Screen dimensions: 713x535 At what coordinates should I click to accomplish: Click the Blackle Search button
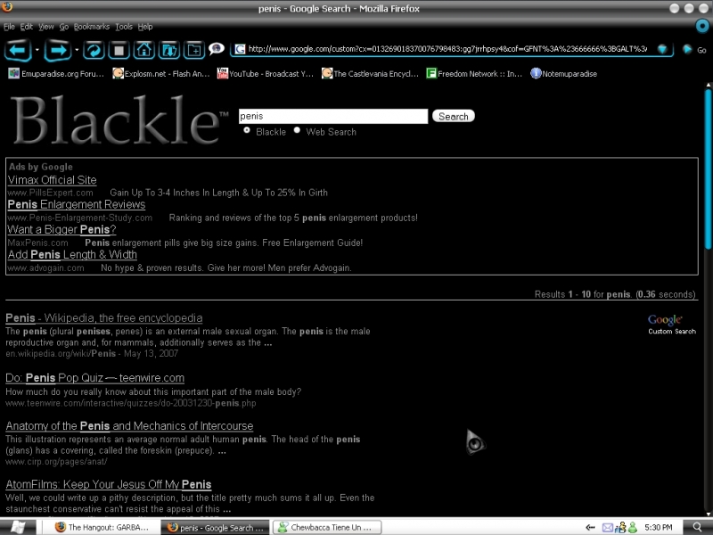[454, 117]
